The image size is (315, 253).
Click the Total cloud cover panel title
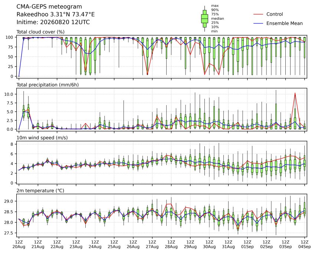coord(40,32)
